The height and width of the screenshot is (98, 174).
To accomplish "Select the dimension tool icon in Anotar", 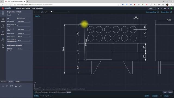I will (11, 86).
